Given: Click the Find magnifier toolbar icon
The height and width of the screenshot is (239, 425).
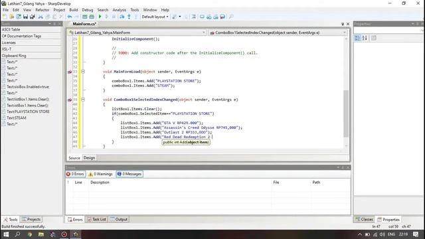Looking at the screenshot, I should tap(231, 17).
